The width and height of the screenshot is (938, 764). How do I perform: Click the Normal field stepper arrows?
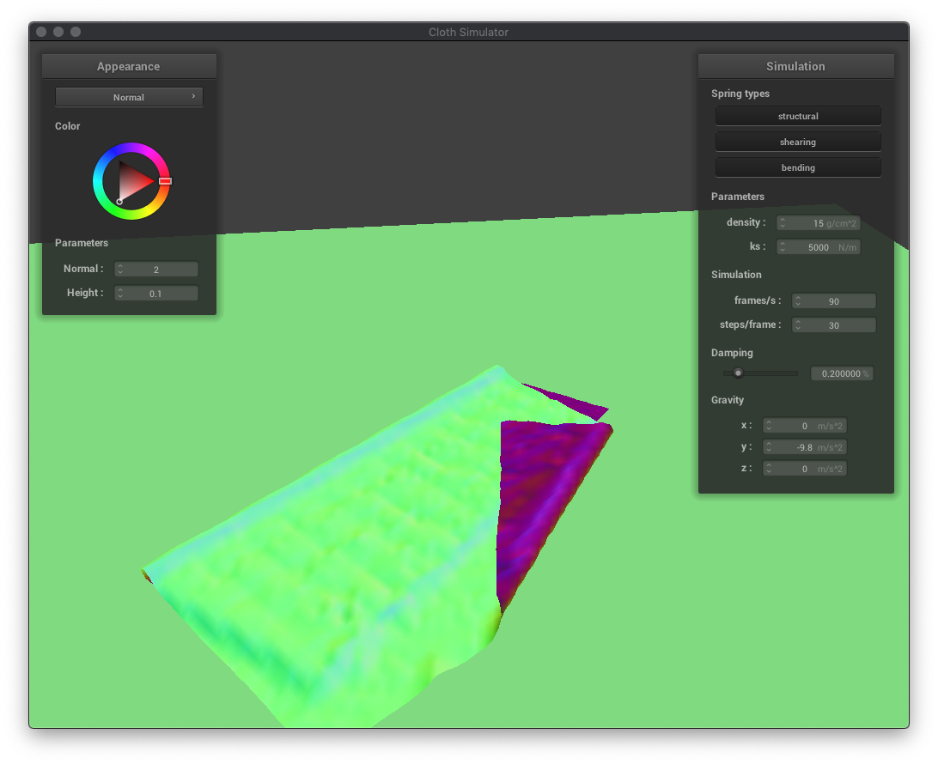tap(120, 269)
